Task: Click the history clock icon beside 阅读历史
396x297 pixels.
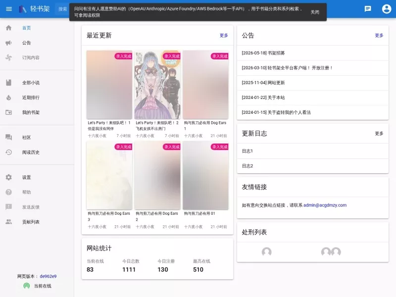Action: click(x=8, y=152)
